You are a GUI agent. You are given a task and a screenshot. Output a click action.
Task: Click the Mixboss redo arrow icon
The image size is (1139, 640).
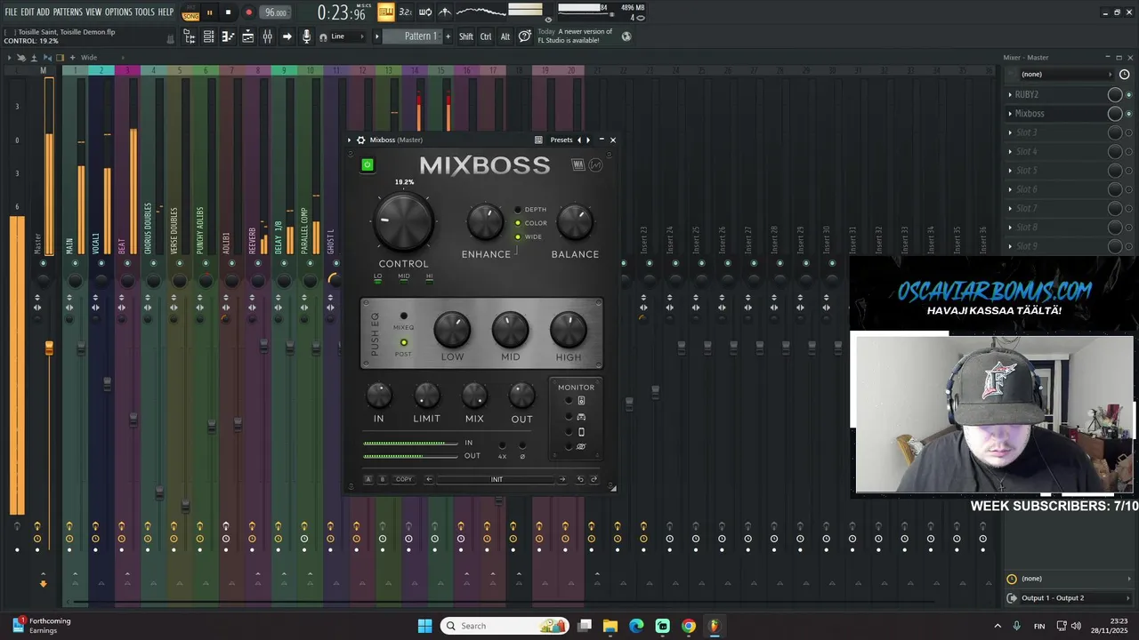[594, 479]
